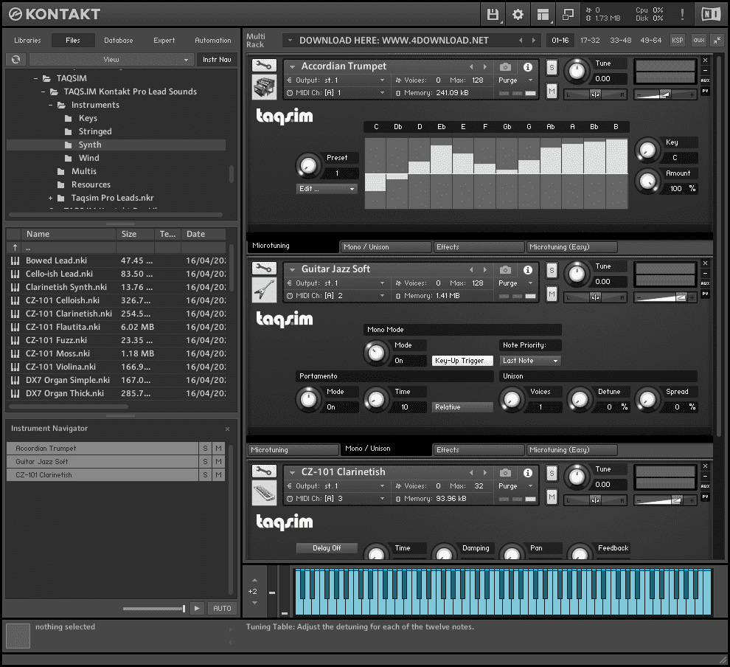Open the workspace layout panel icon
Screen dimensions: 730x667
coord(543,15)
